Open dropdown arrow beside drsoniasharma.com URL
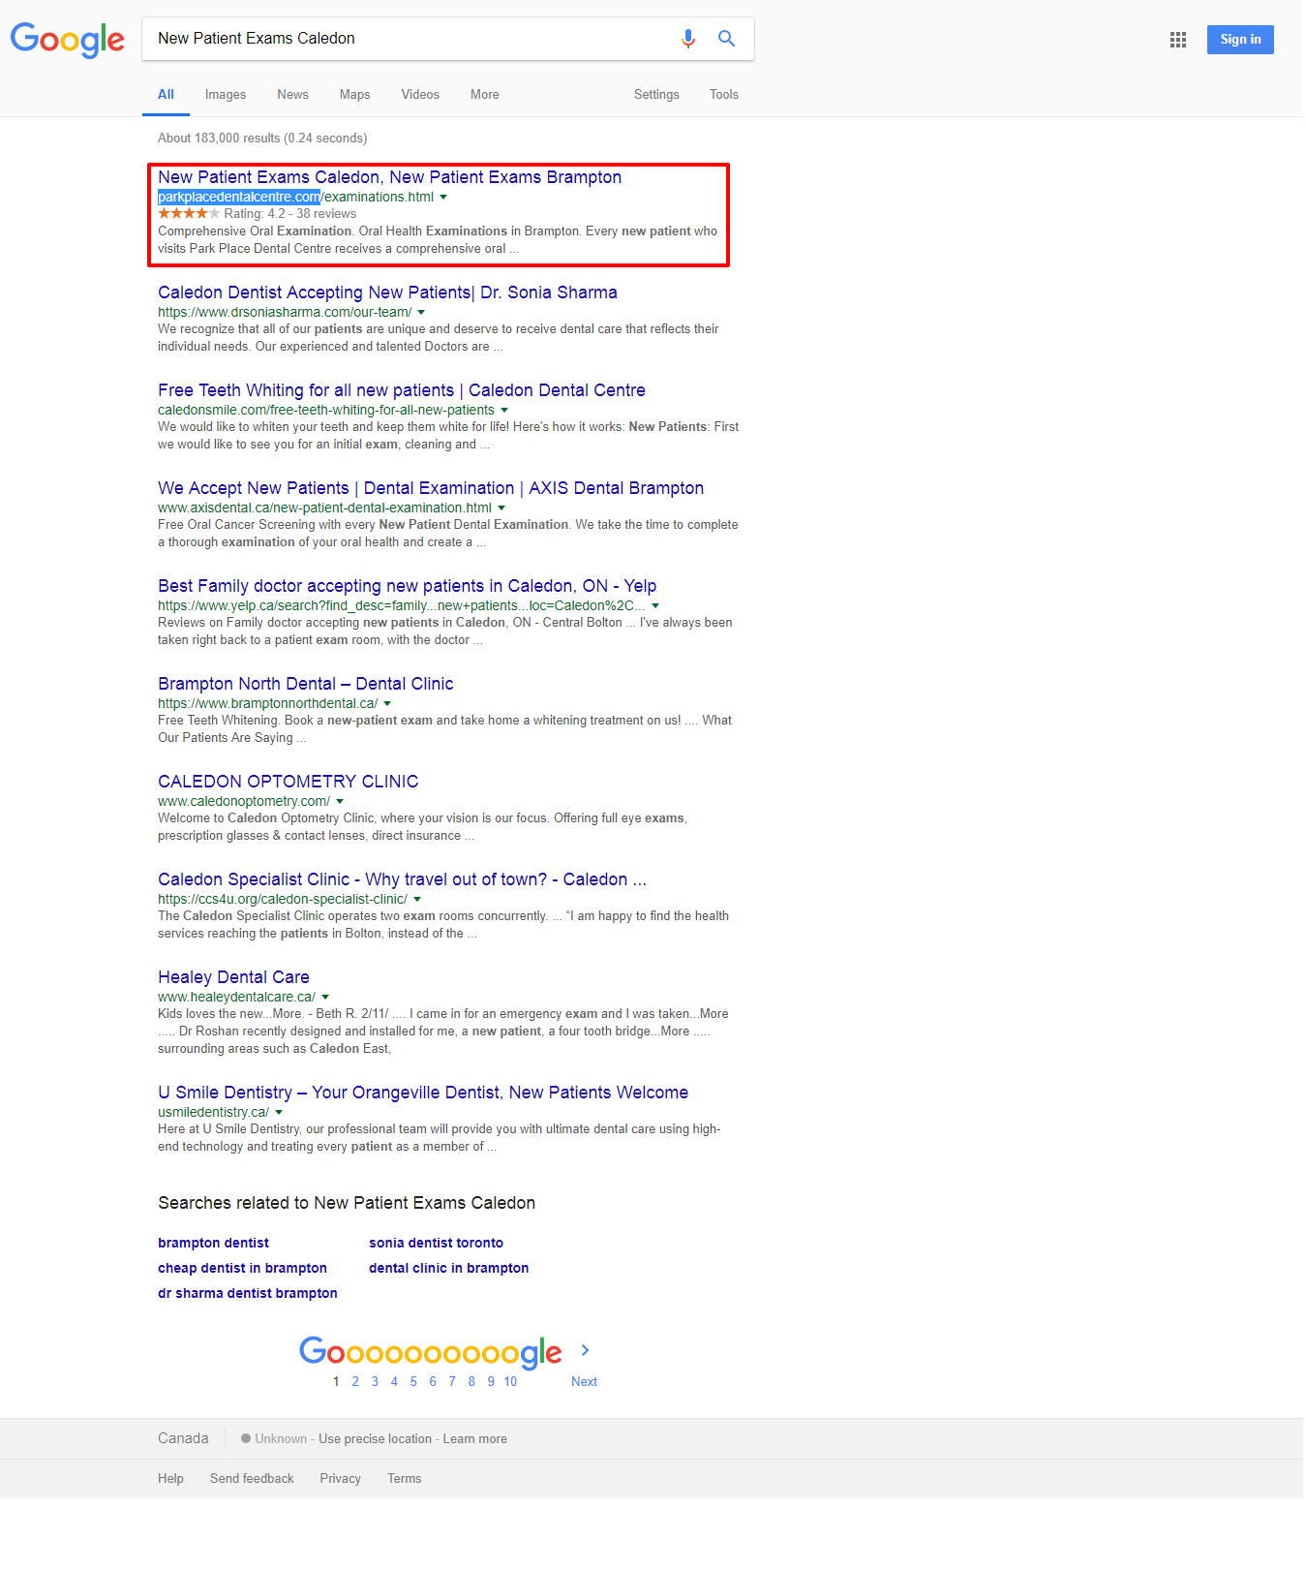 pyautogui.click(x=421, y=313)
